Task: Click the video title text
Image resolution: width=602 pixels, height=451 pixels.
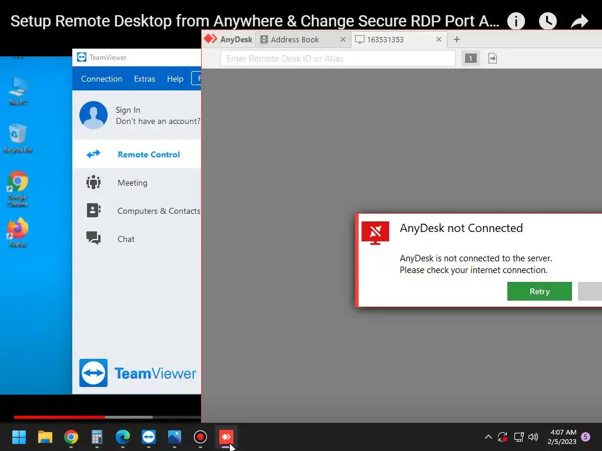Action: (x=255, y=21)
